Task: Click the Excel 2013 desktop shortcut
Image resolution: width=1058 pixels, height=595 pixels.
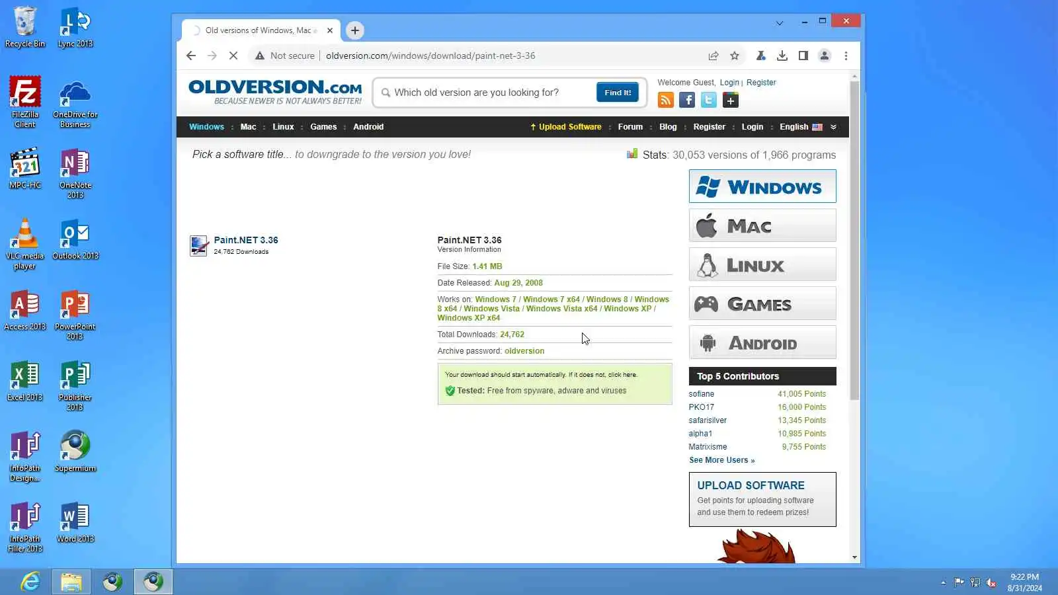Action: point(25,381)
